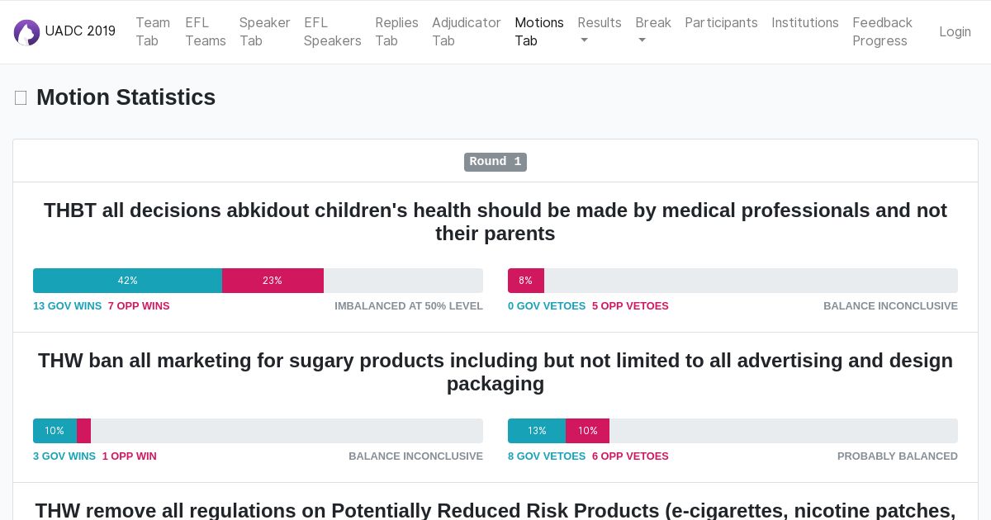
Task: Open the EFL Speakers tab
Action: 332,31
